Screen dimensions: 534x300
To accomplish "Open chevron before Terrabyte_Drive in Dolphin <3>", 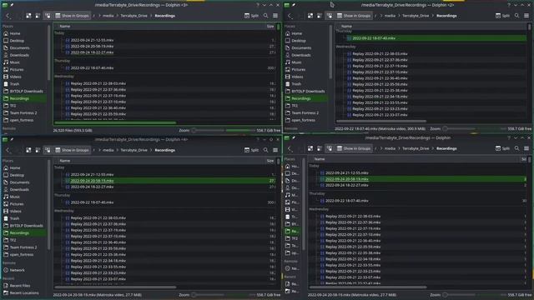I will pos(117,16).
